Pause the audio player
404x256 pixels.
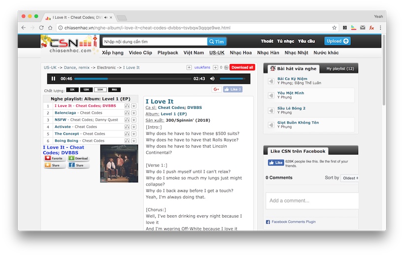[53, 79]
